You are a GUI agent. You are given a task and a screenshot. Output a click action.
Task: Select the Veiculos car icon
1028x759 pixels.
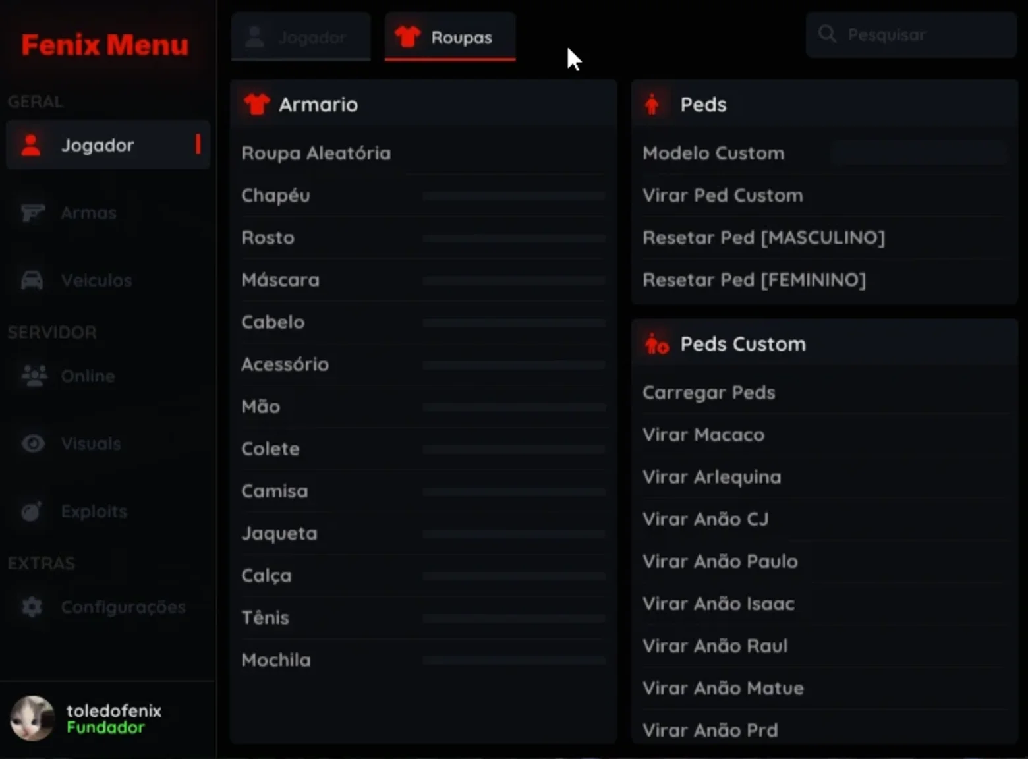click(32, 280)
